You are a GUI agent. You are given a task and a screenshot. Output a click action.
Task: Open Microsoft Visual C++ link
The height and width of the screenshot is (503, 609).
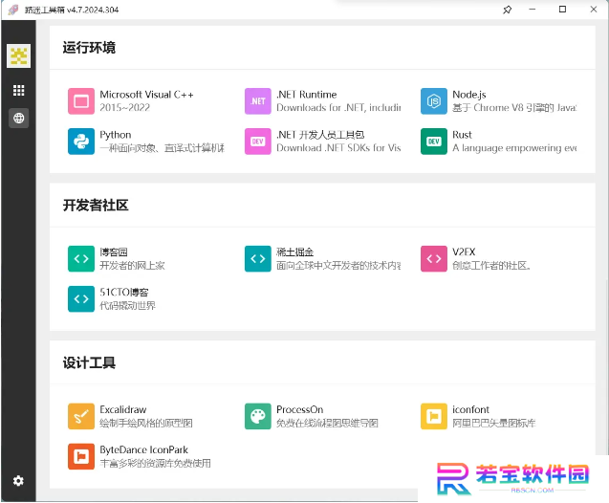(x=146, y=95)
